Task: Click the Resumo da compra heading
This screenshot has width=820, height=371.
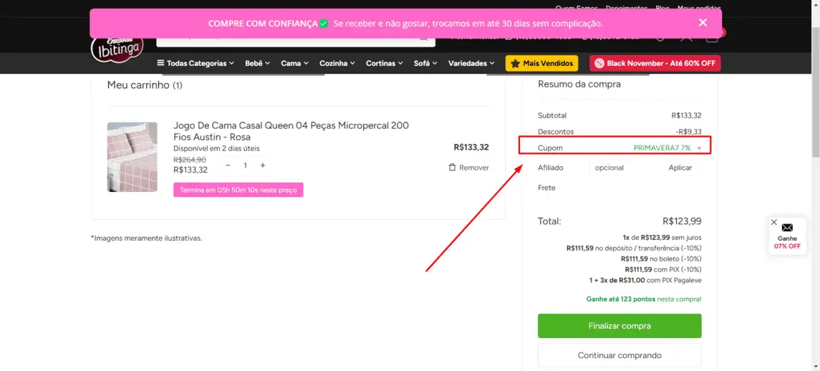Action: (x=579, y=85)
